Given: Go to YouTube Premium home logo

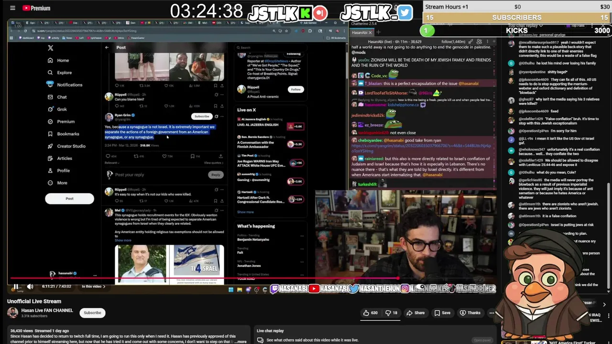Looking at the screenshot, I should (x=36, y=8).
